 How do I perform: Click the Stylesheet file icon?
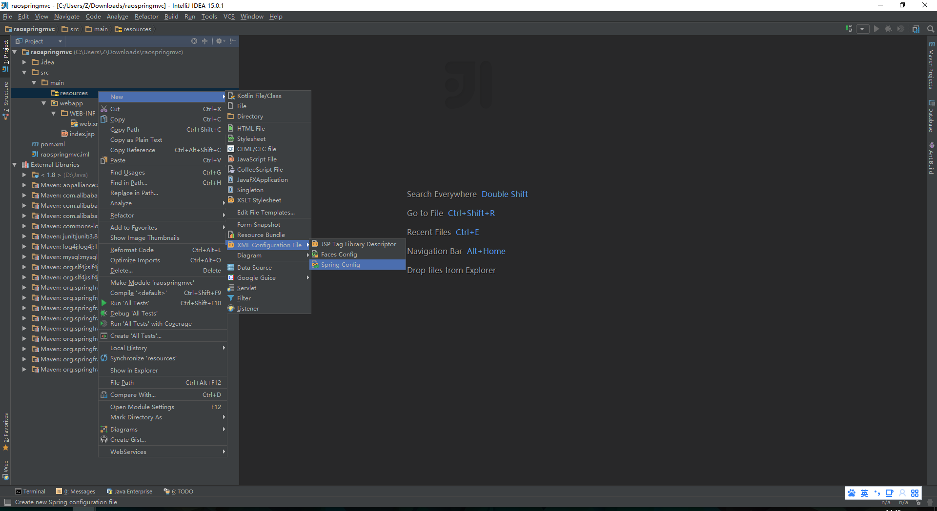click(231, 139)
